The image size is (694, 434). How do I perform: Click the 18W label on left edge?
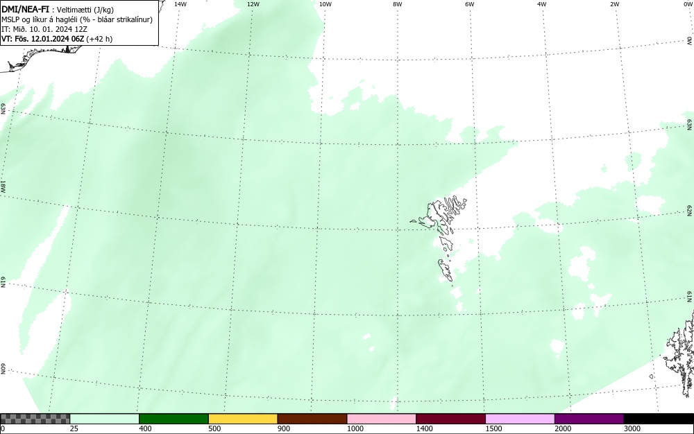[x=3, y=186]
